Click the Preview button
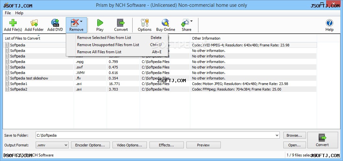Screen dimensions: 343x161 [204, 145]
